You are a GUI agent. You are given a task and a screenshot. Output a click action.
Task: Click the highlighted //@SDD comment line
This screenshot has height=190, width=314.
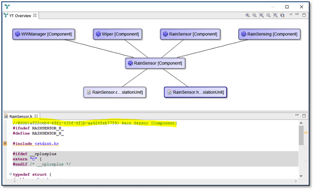95,123
